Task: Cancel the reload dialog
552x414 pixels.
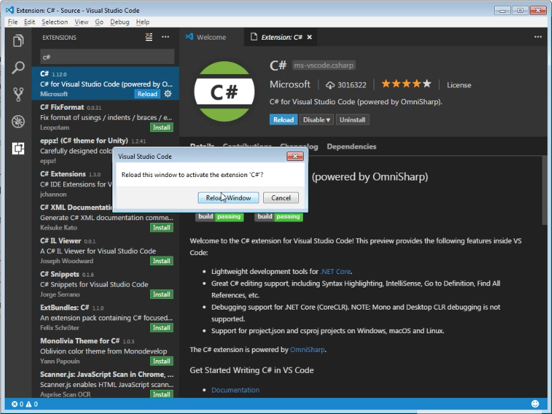Action: (281, 198)
